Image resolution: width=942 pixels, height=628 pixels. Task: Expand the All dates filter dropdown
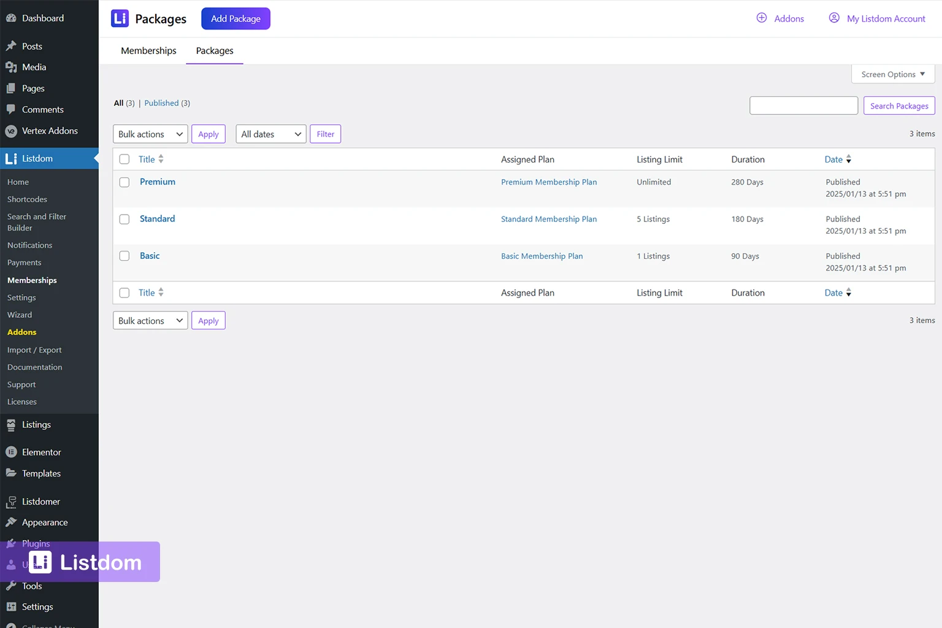click(270, 134)
